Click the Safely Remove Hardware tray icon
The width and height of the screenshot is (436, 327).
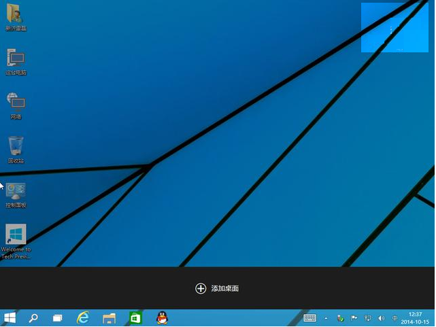coord(340,318)
